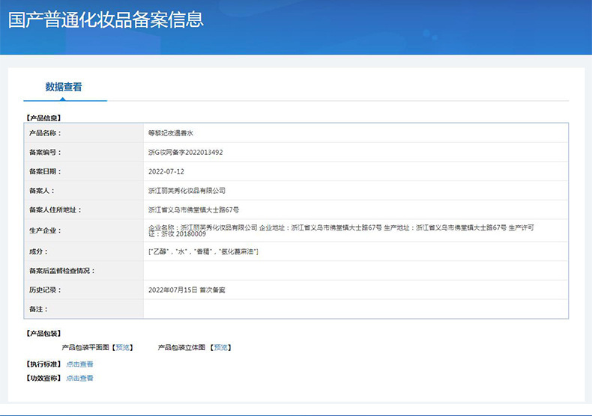Click the page title 国产普通化妆品备案信息

tap(106, 19)
